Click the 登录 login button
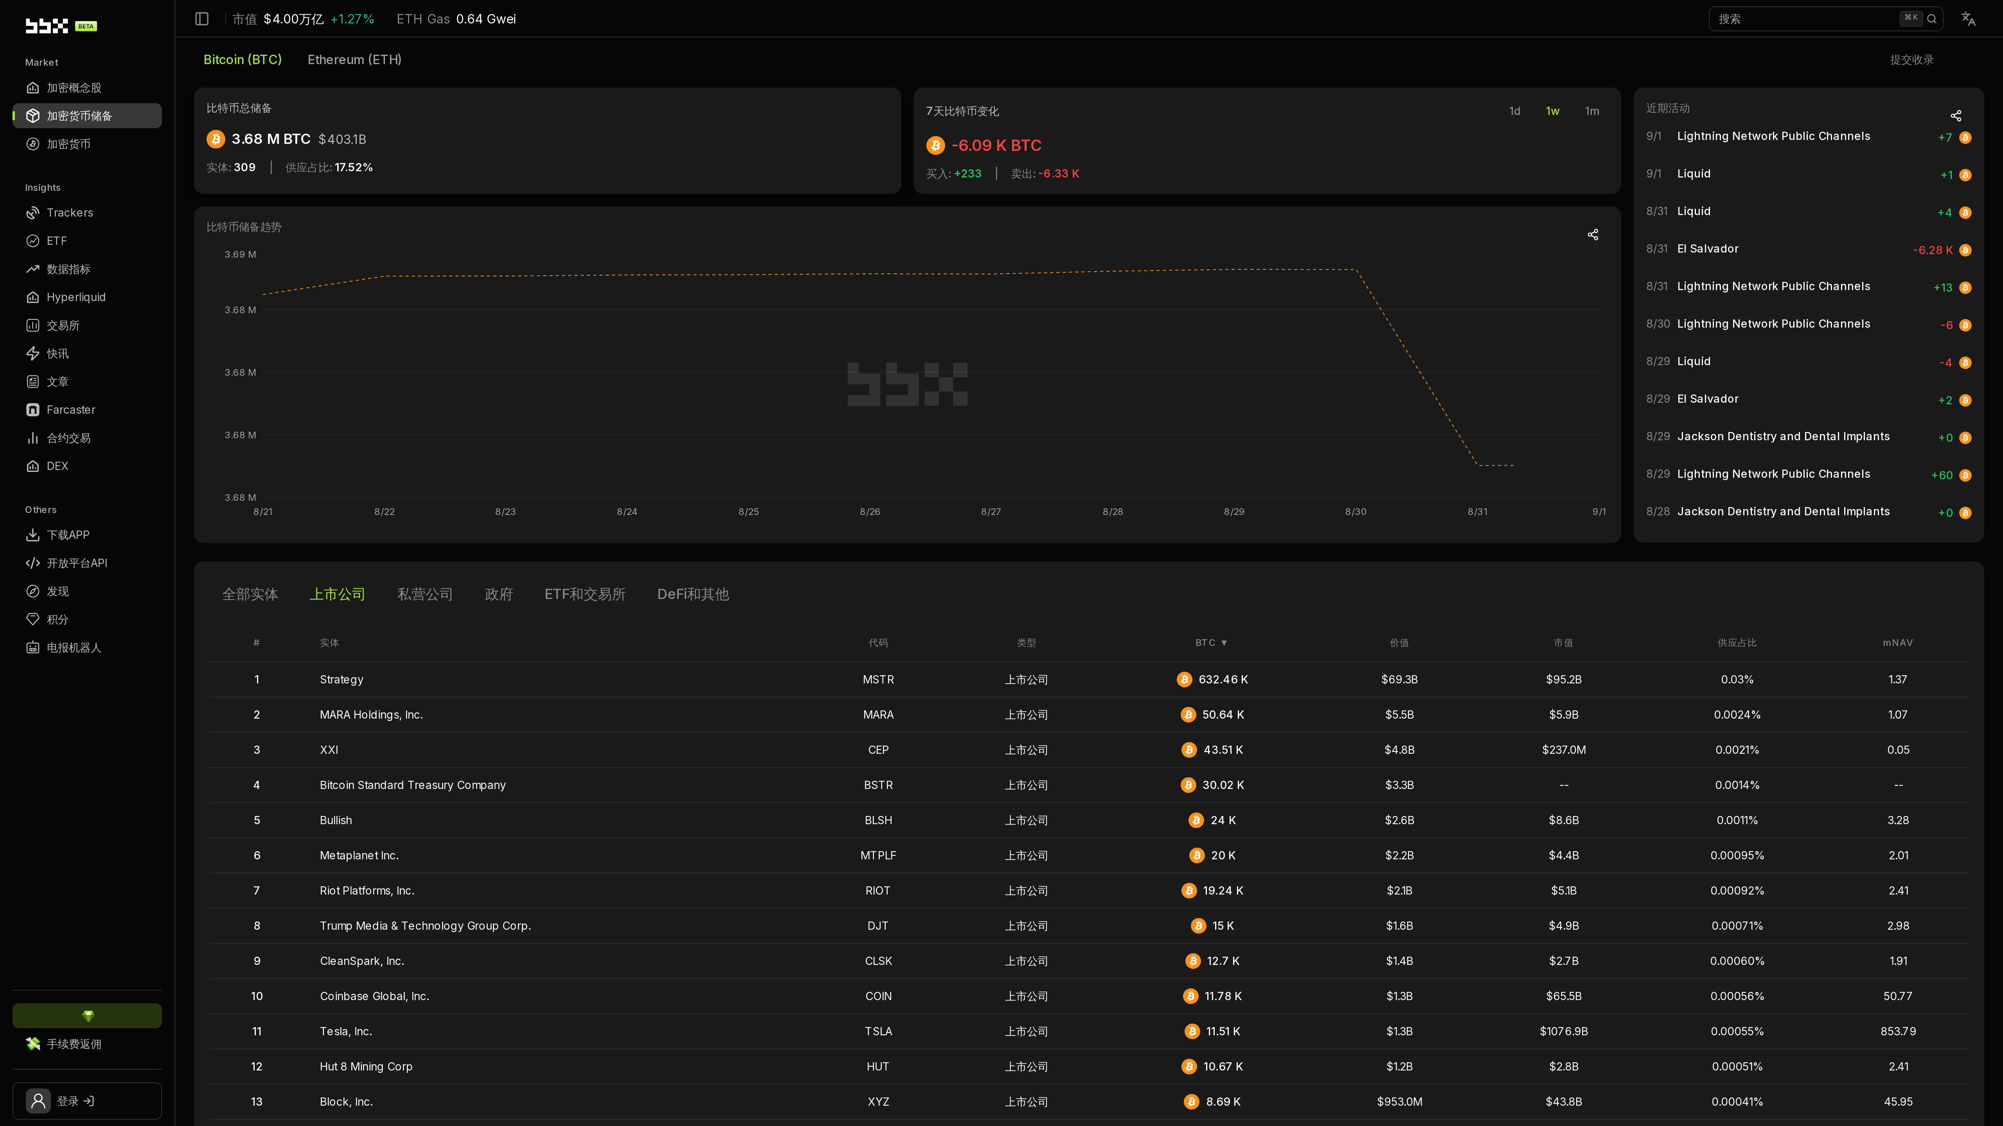The width and height of the screenshot is (2003, 1126). [x=87, y=1101]
